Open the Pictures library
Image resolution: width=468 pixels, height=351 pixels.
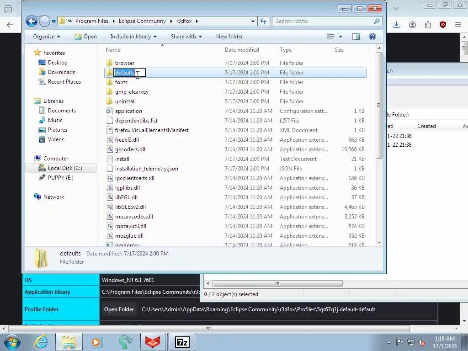(x=57, y=129)
